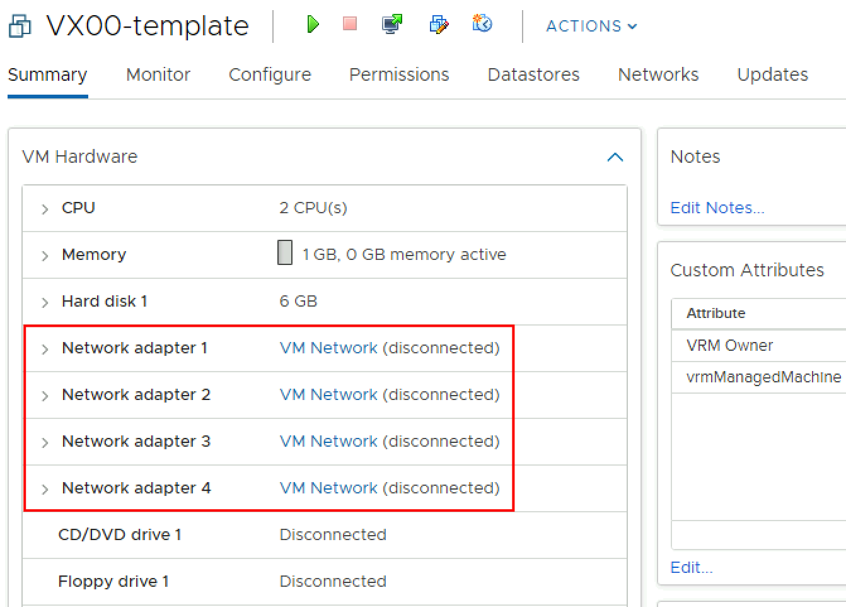Expand the Memory row details
The image size is (846, 607).
tap(45, 256)
